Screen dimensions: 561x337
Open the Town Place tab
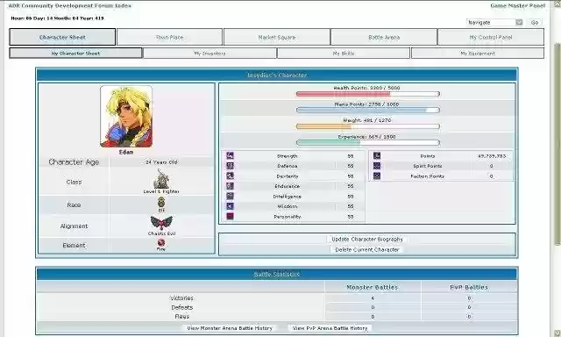coord(169,37)
